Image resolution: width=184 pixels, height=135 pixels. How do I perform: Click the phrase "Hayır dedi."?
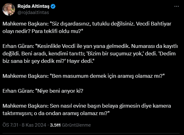tap(81, 61)
